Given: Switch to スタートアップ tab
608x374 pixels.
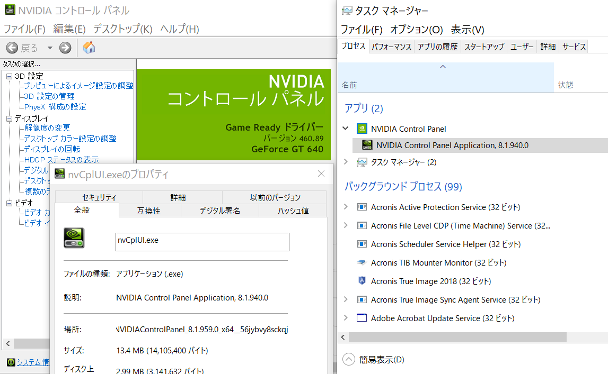Looking at the screenshot, I should 484,47.
